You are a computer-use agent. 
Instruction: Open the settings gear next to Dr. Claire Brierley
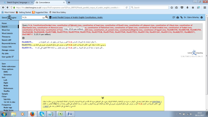[x=202, y=17]
